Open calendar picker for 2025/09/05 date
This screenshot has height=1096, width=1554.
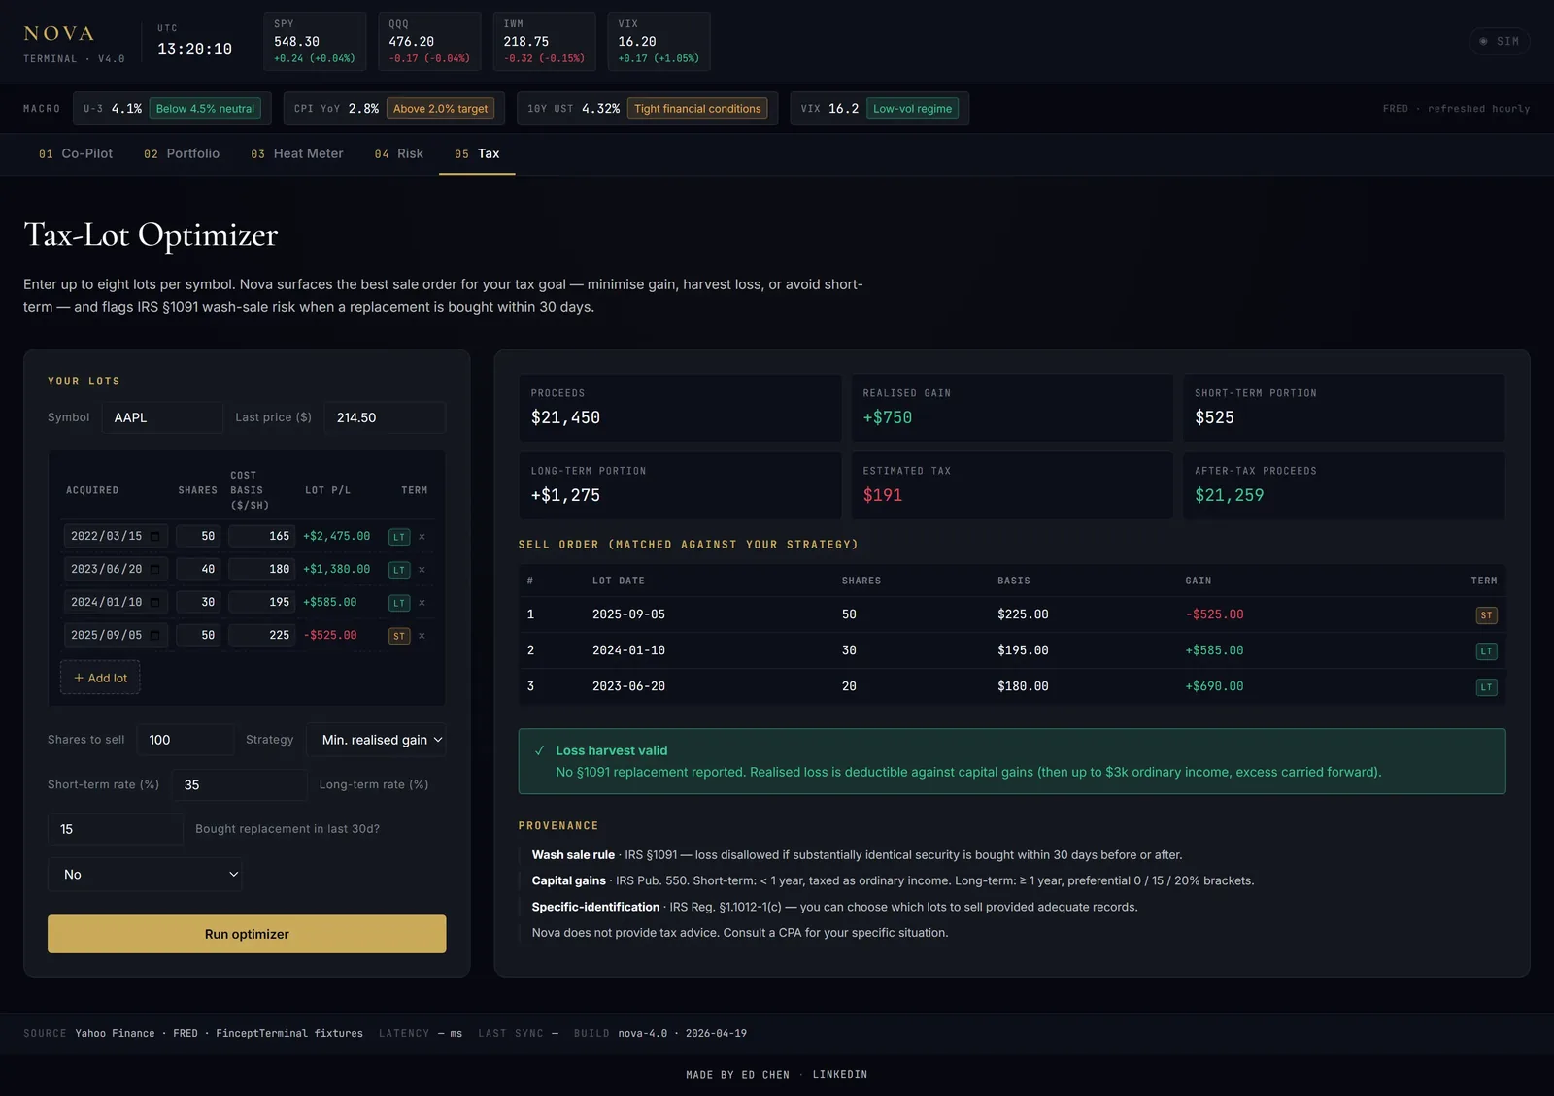point(154,635)
